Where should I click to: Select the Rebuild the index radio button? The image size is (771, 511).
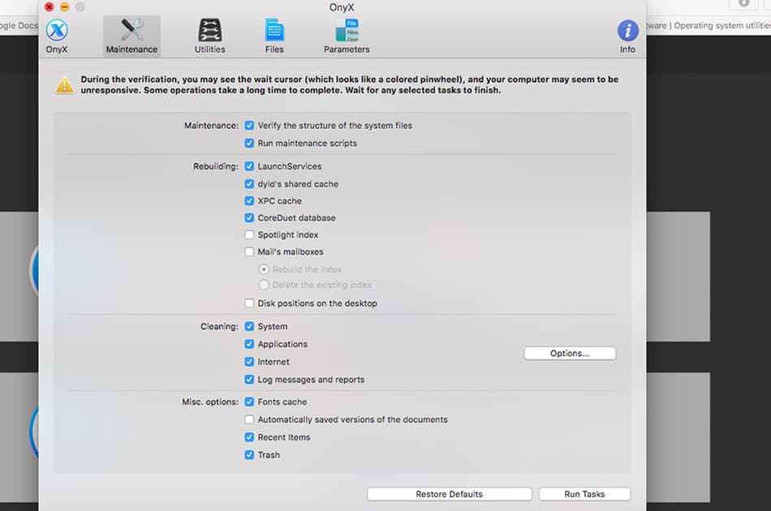(264, 269)
